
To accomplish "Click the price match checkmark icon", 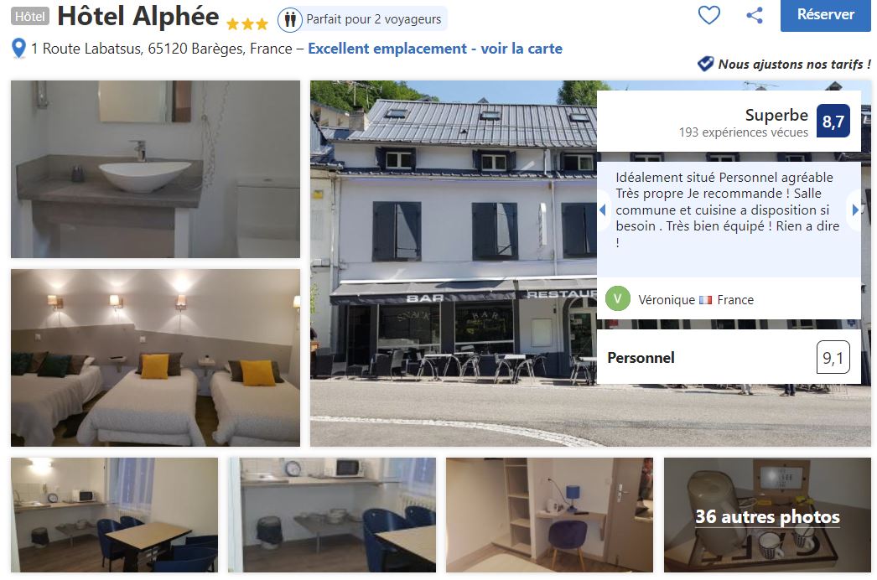I will 705,64.
